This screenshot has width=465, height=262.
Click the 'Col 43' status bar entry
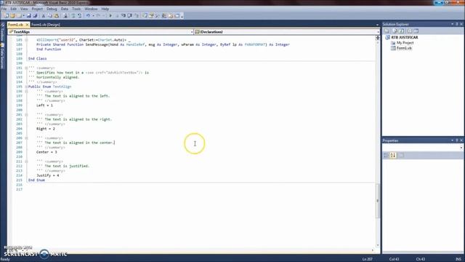[x=394, y=259]
